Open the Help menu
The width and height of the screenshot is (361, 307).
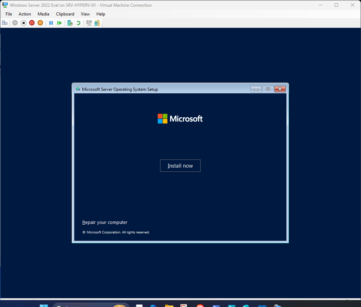[101, 14]
